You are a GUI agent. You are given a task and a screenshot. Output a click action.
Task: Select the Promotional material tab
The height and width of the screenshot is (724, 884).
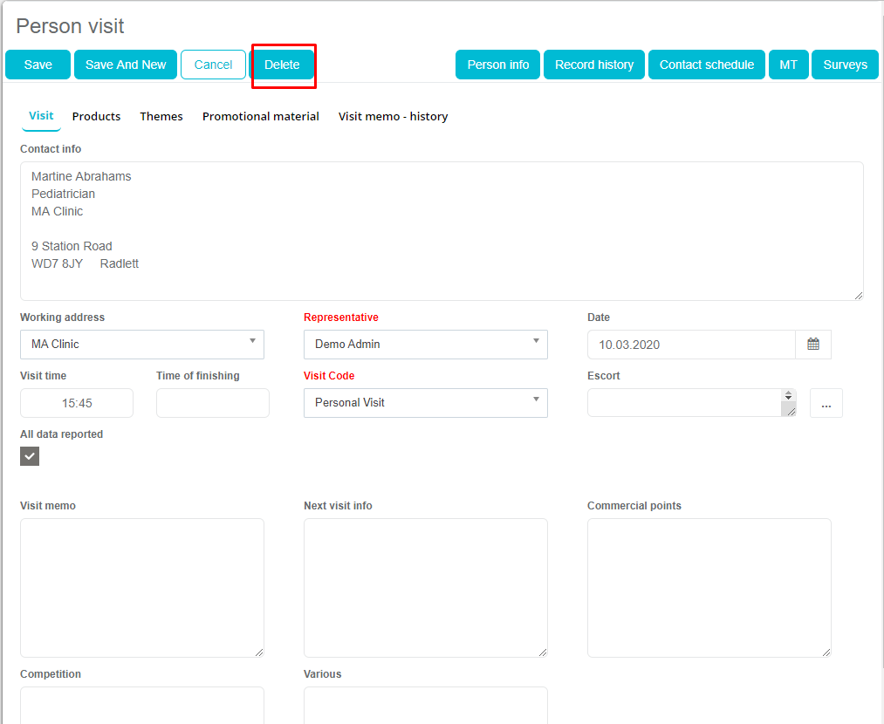260,116
